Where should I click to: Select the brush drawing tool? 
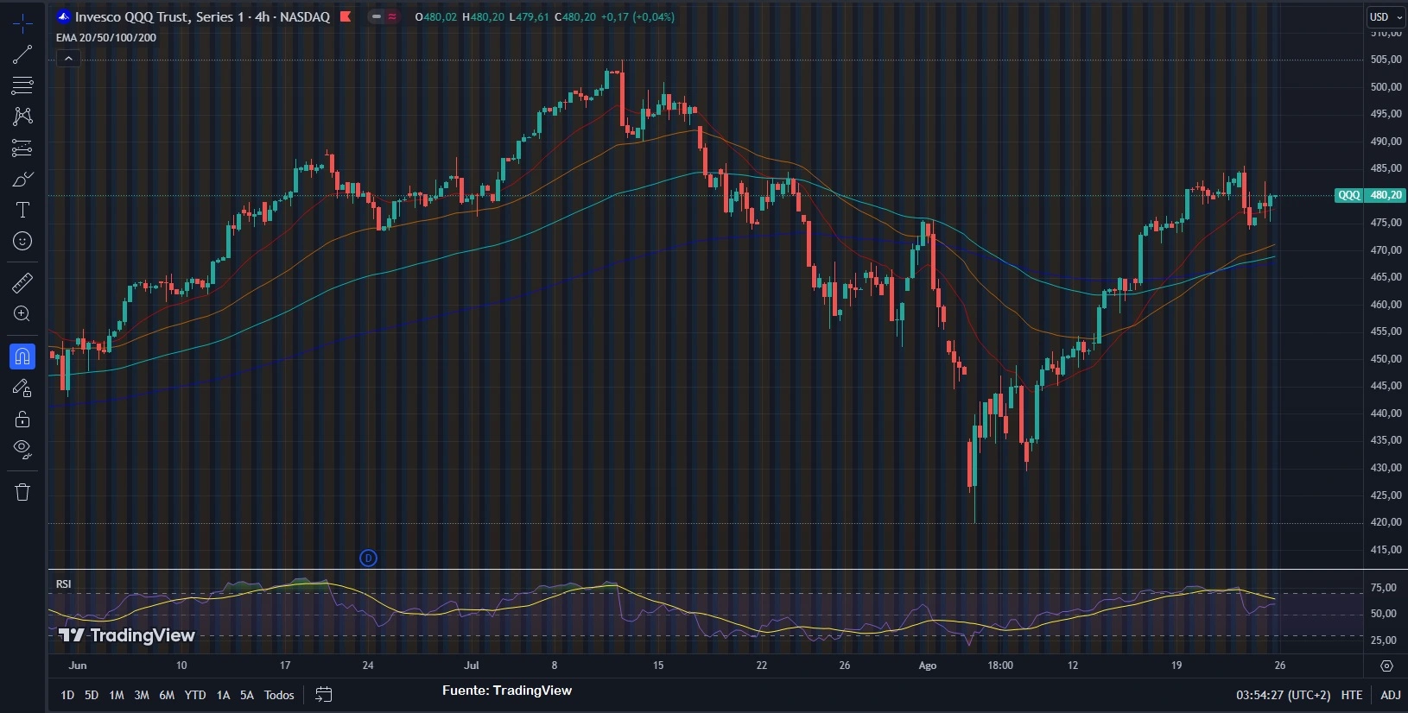click(x=22, y=180)
